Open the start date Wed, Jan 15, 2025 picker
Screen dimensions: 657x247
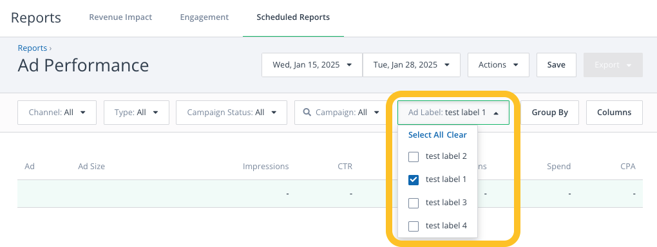(312, 65)
